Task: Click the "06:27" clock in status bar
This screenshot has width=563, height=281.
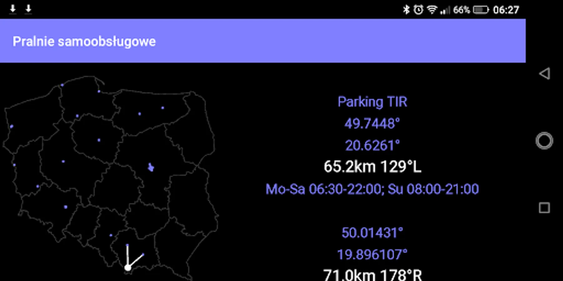Action: tap(506, 10)
